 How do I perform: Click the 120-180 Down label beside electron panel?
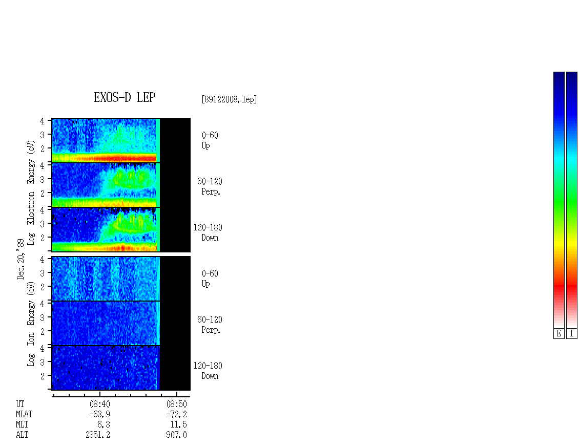(208, 232)
